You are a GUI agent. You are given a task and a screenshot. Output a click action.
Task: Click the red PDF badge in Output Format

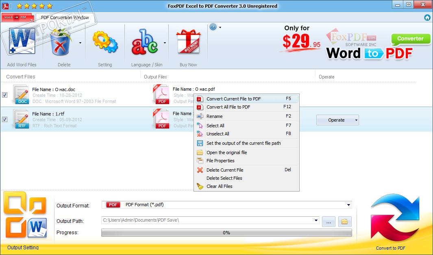(x=113, y=205)
